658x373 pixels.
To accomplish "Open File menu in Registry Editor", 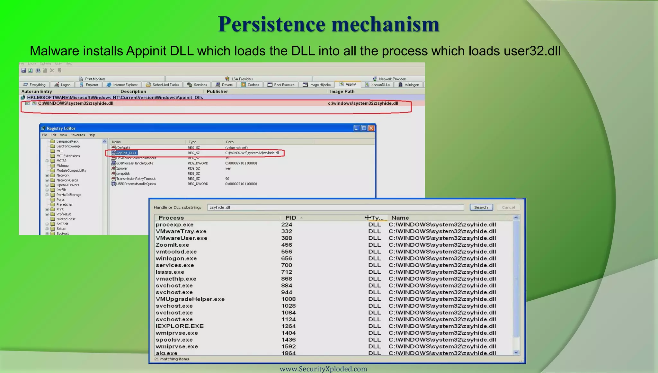I will (x=44, y=135).
